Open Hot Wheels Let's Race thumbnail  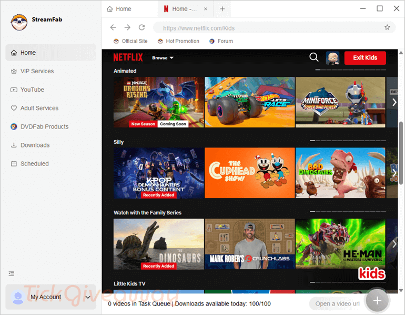click(249, 102)
